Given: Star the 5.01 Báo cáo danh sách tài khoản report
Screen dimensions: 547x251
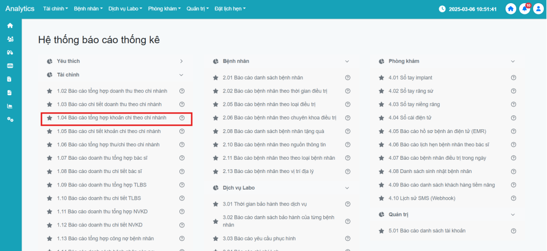Looking at the screenshot, I should (x=381, y=231).
